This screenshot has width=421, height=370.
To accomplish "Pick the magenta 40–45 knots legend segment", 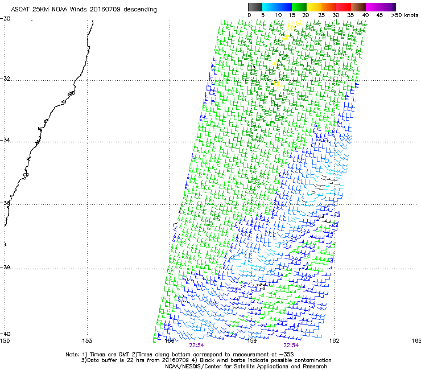I will pyautogui.click(x=373, y=7).
